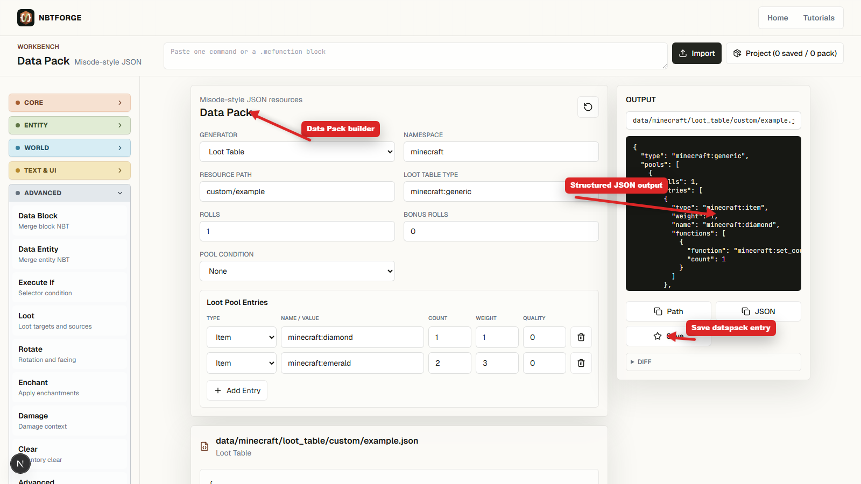Click the Import button
The width and height of the screenshot is (861, 484).
click(x=697, y=53)
